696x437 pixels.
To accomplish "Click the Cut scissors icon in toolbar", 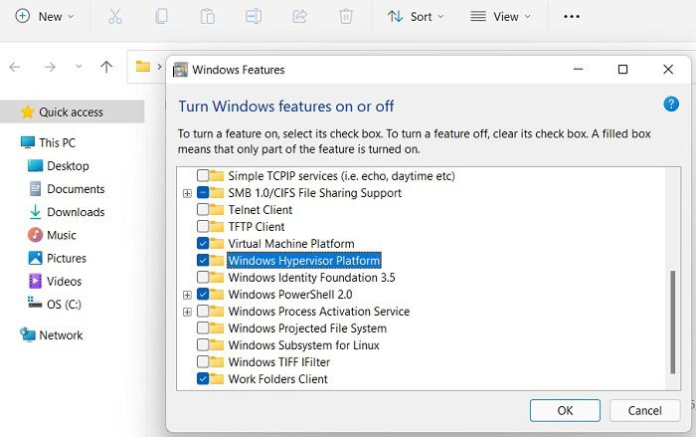I will 115,17.
